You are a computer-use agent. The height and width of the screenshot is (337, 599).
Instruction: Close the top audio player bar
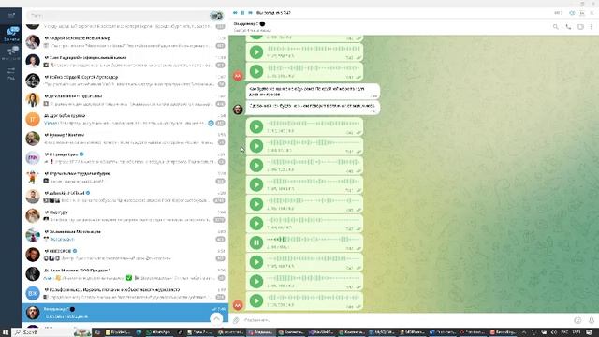tap(592, 13)
